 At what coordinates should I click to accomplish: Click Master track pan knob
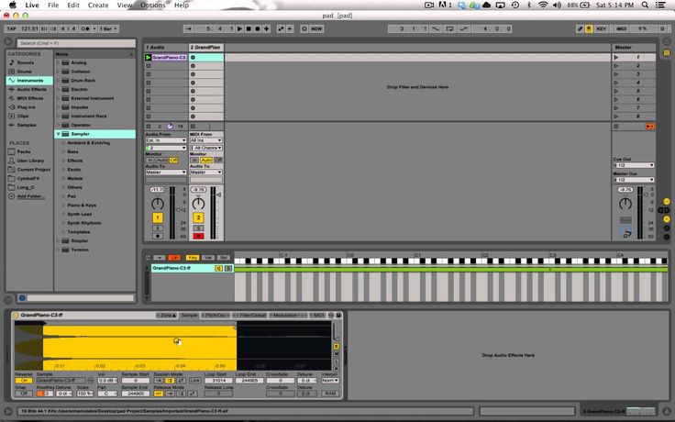tap(625, 204)
